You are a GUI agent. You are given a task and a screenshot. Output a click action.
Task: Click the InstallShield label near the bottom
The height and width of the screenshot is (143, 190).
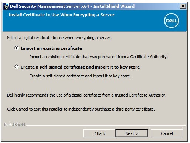pos(14,125)
